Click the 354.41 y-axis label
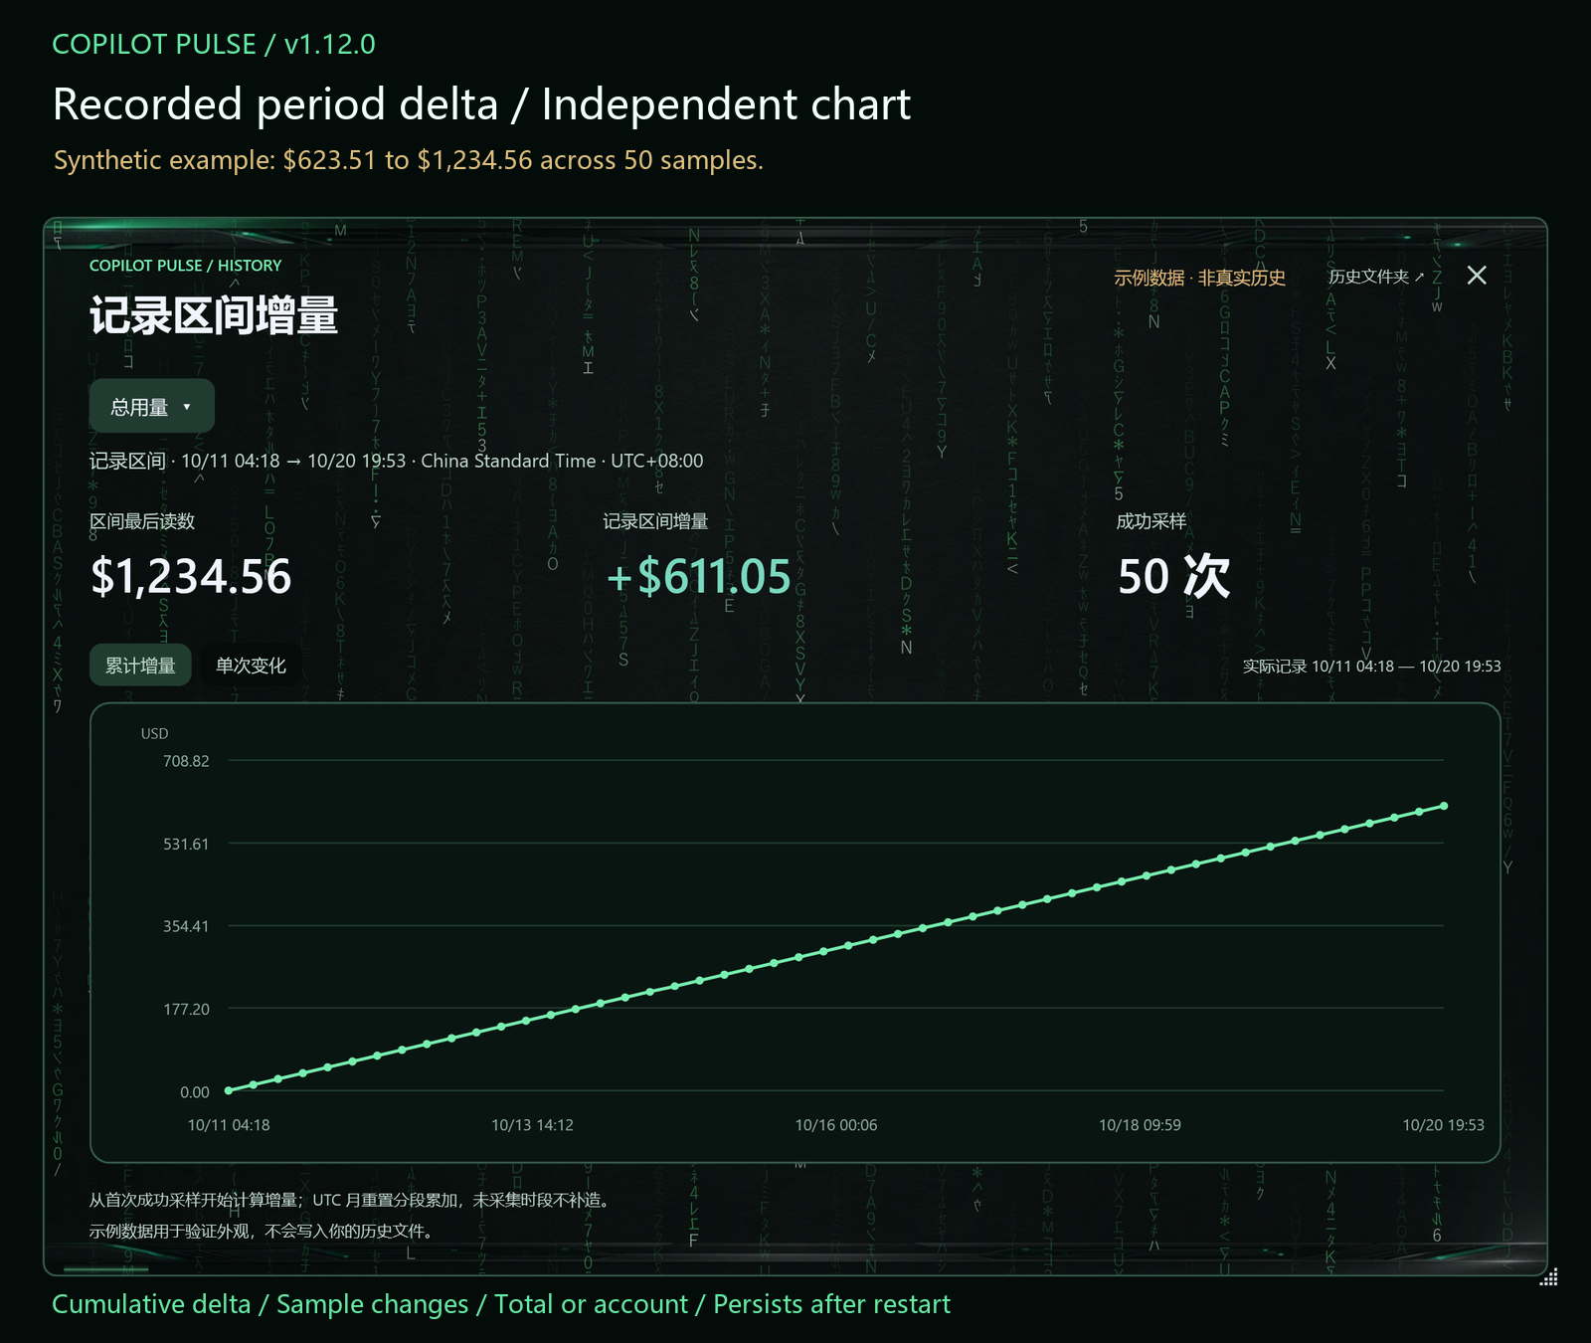The height and width of the screenshot is (1343, 1591). pos(186,926)
